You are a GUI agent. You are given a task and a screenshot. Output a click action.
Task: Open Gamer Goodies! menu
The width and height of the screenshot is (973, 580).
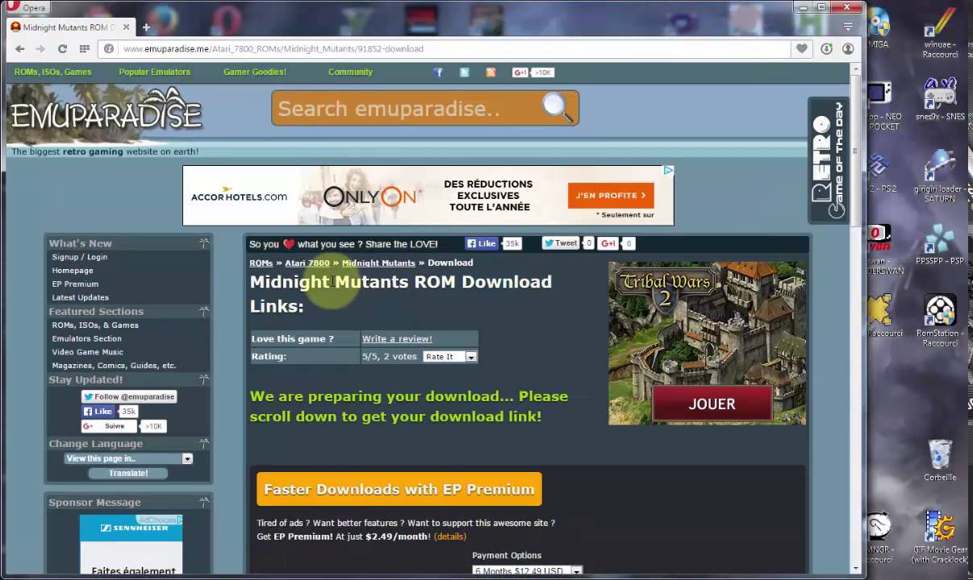click(x=255, y=72)
